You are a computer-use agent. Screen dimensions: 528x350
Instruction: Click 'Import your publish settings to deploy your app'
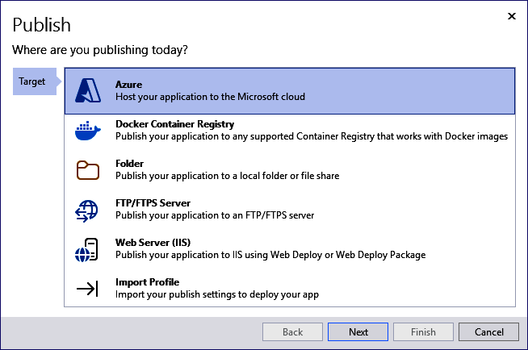coord(217,294)
